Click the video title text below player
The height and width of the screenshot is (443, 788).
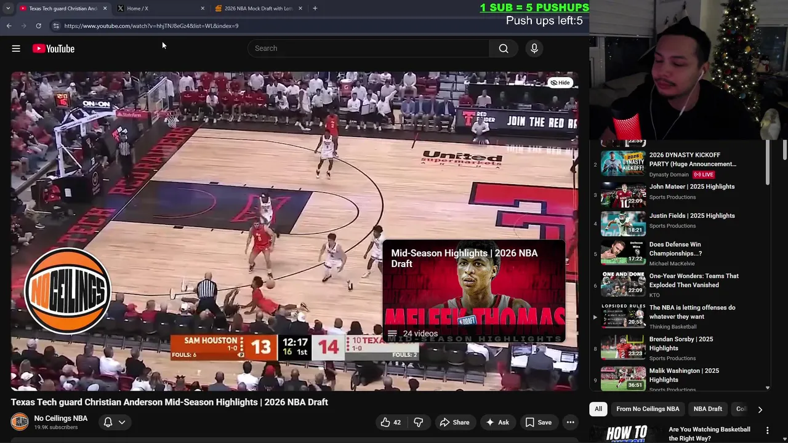169,402
